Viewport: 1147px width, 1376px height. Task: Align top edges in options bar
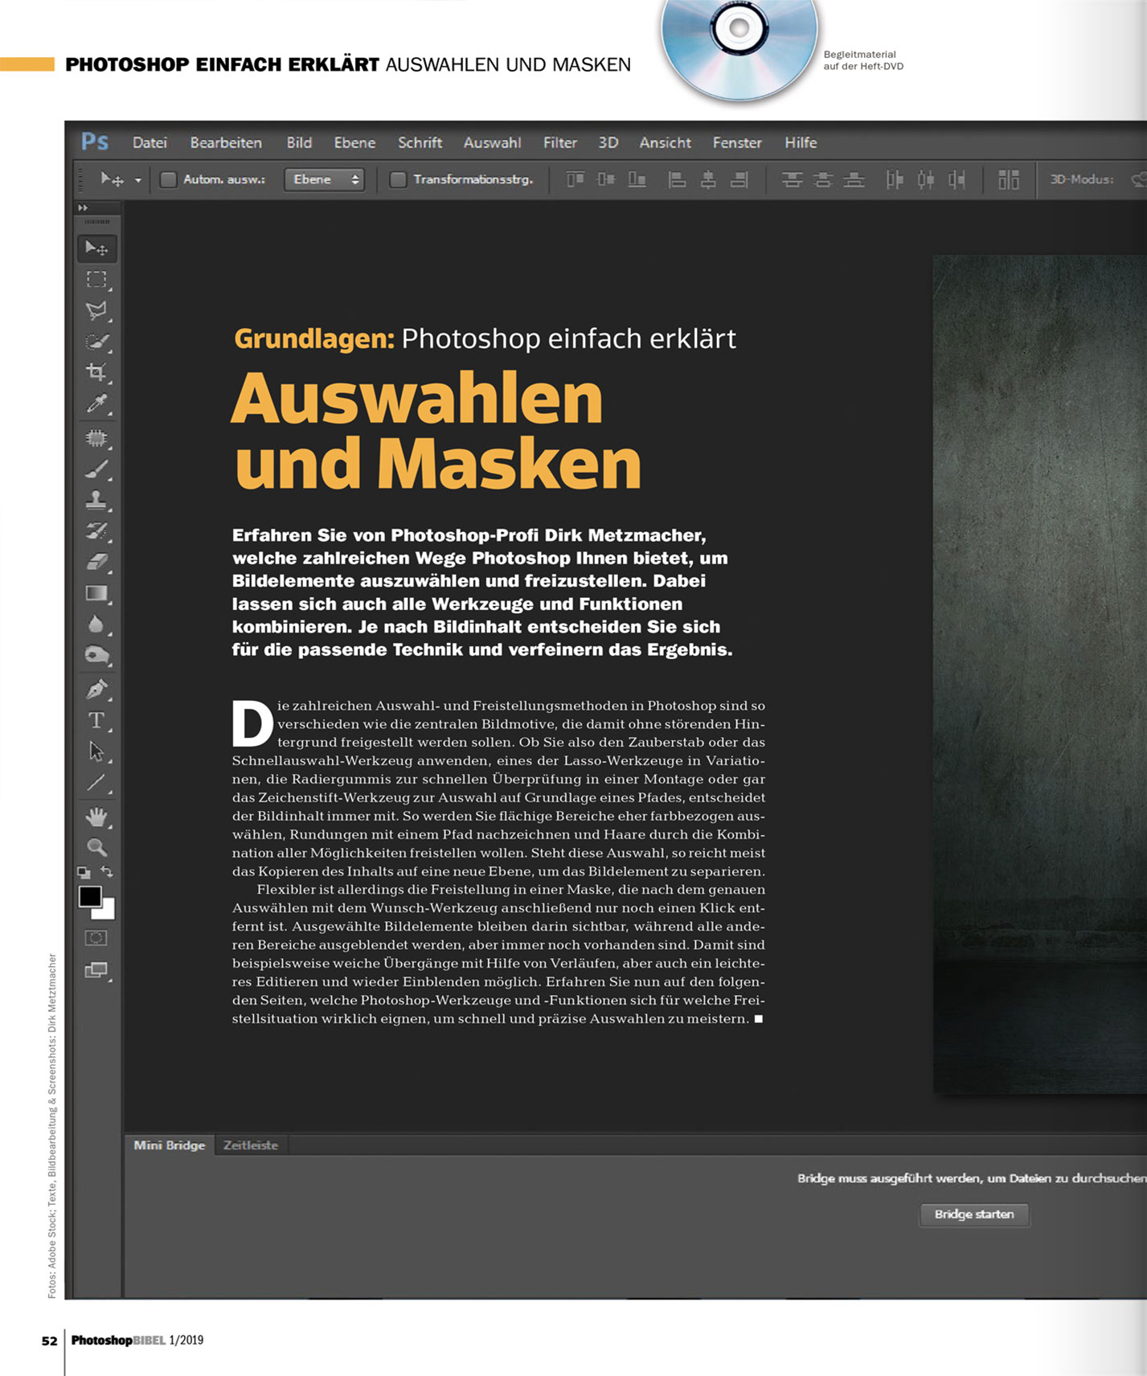click(575, 179)
